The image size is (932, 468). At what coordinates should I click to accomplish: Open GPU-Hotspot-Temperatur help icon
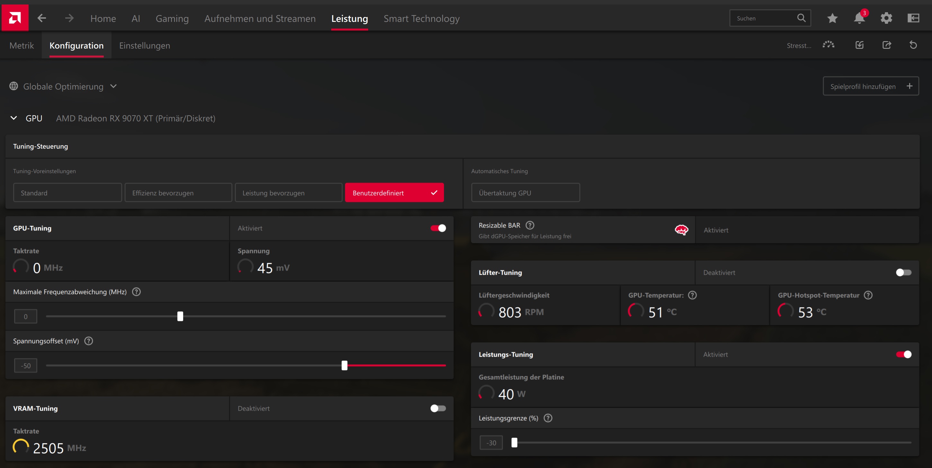point(868,295)
